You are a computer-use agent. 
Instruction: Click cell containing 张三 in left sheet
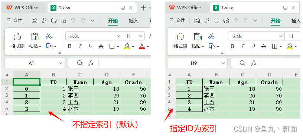(80, 89)
